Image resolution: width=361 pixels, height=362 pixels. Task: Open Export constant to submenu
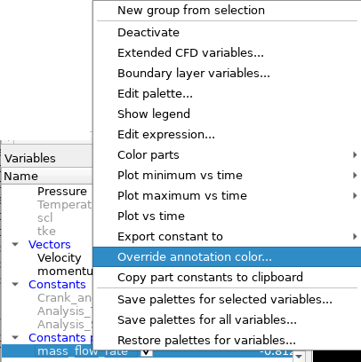[227, 236]
